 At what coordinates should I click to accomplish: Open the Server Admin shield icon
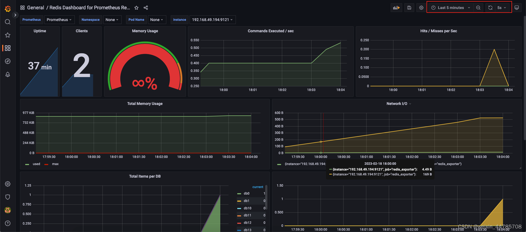click(x=8, y=197)
